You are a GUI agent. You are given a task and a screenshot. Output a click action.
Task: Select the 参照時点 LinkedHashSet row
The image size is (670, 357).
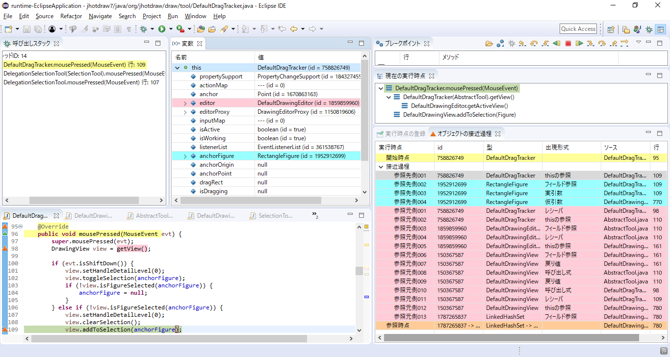[x=521, y=326]
